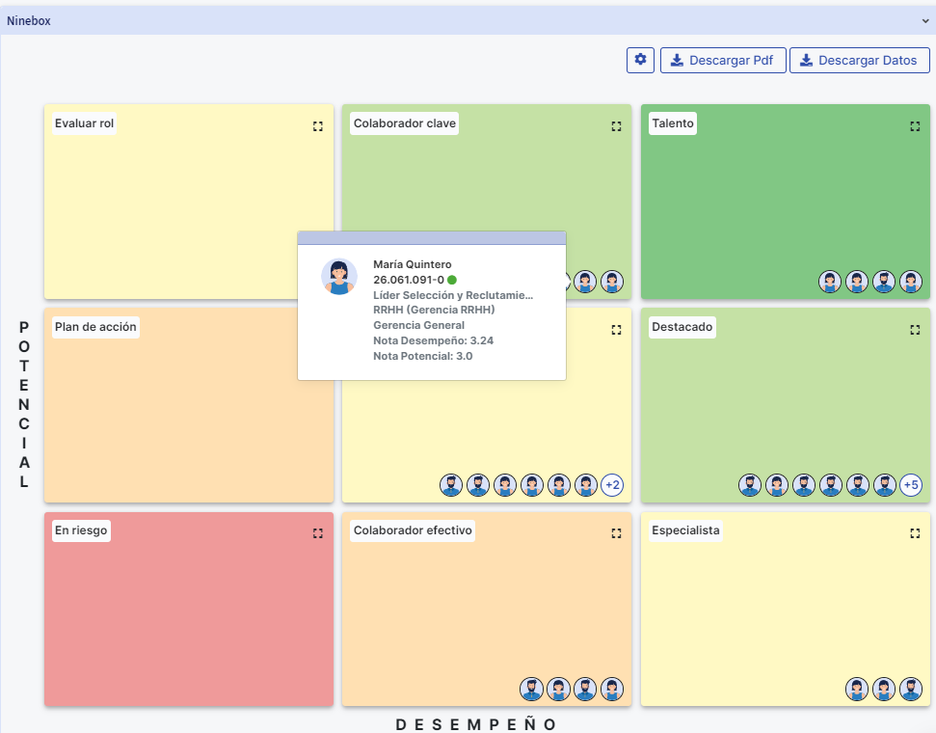The image size is (936, 733).
Task: Open the Ninebox settings gear
Action: tap(640, 60)
